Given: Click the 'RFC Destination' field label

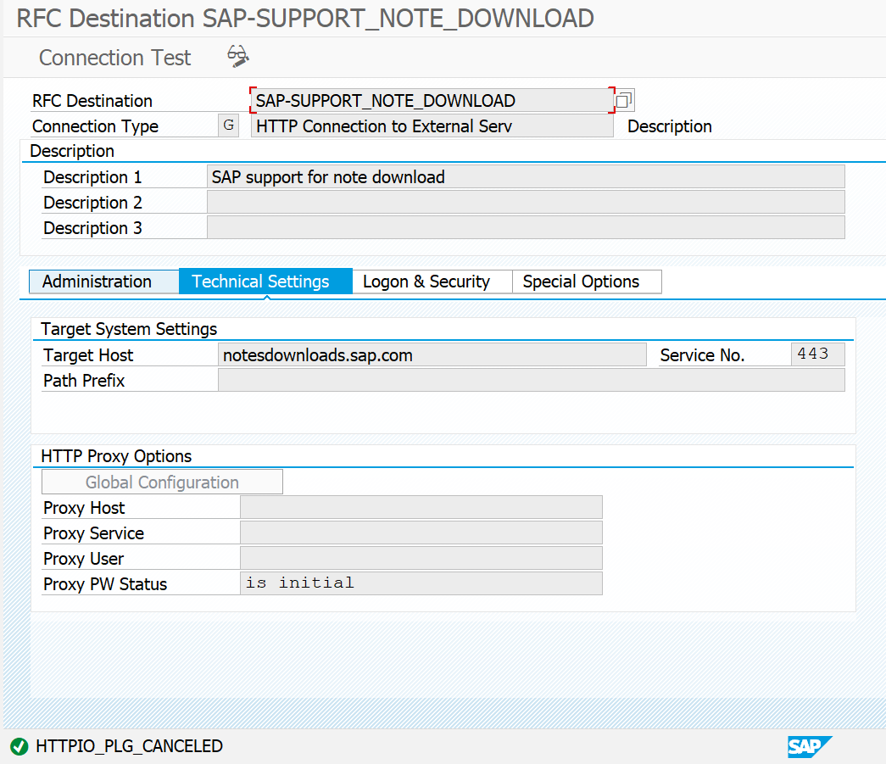Looking at the screenshot, I should (x=92, y=101).
